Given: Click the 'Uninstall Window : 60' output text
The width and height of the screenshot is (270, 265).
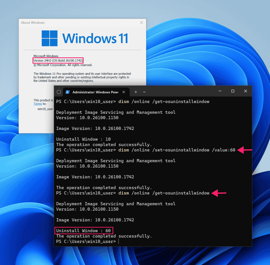Looking at the screenshot, I should tap(84, 230).
